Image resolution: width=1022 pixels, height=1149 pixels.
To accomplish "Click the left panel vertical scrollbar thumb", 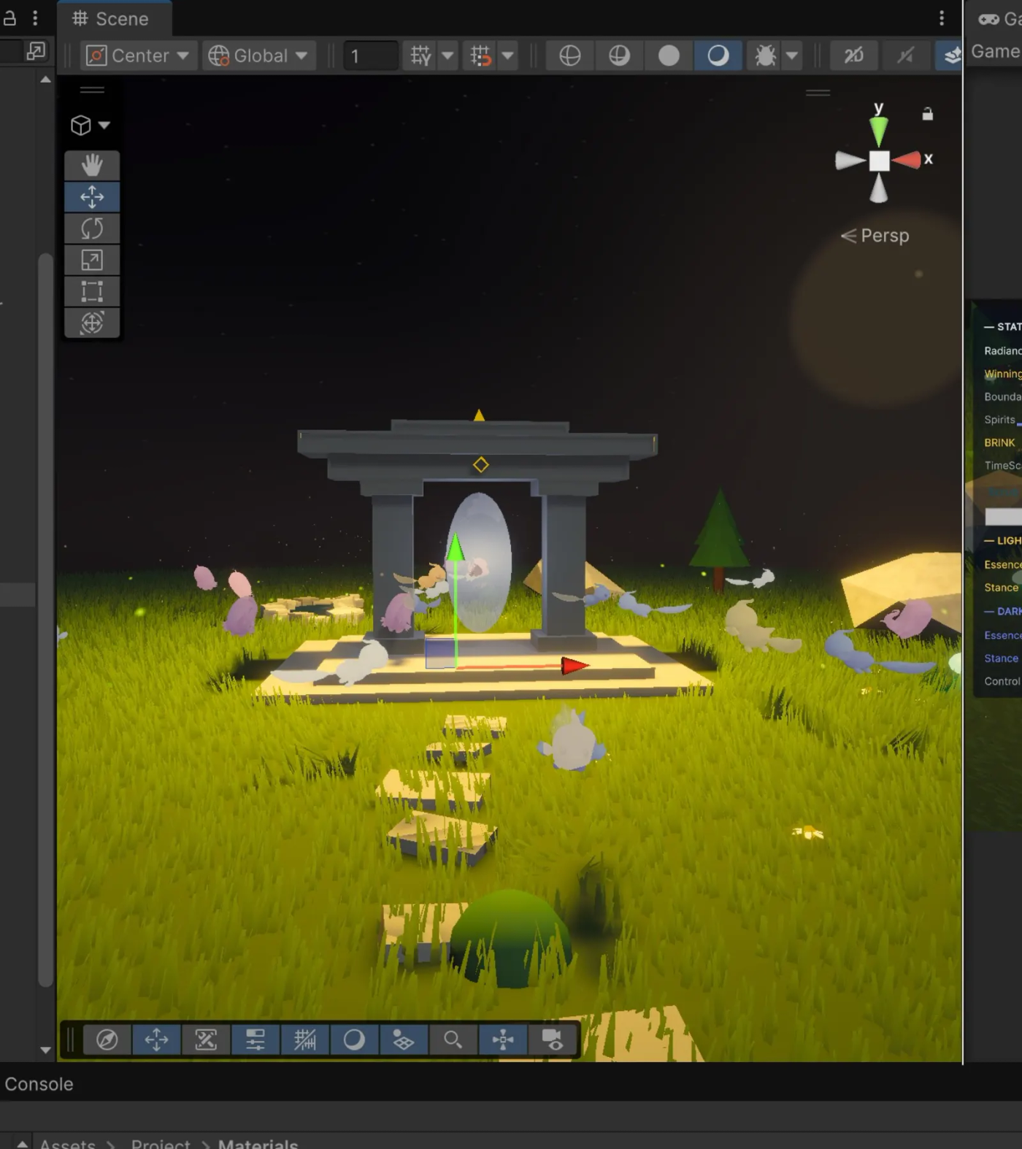I will click(45, 620).
